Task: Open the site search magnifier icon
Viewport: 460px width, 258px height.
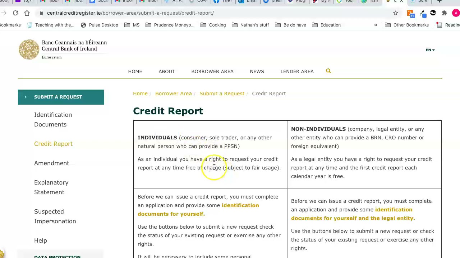Action: point(328,71)
